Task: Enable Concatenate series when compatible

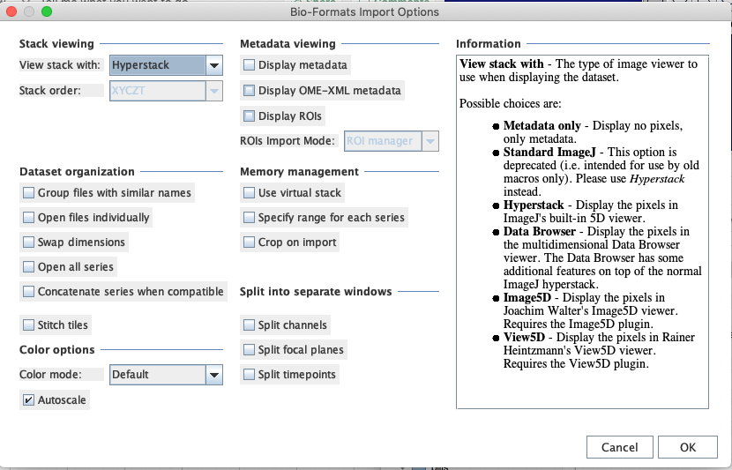Action: (x=29, y=291)
